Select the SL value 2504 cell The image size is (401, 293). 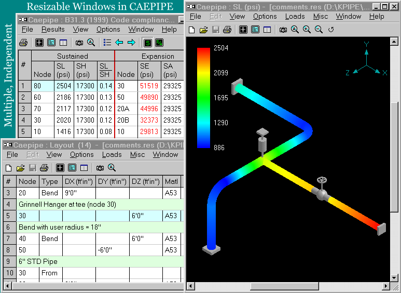pyautogui.click(x=64, y=86)
